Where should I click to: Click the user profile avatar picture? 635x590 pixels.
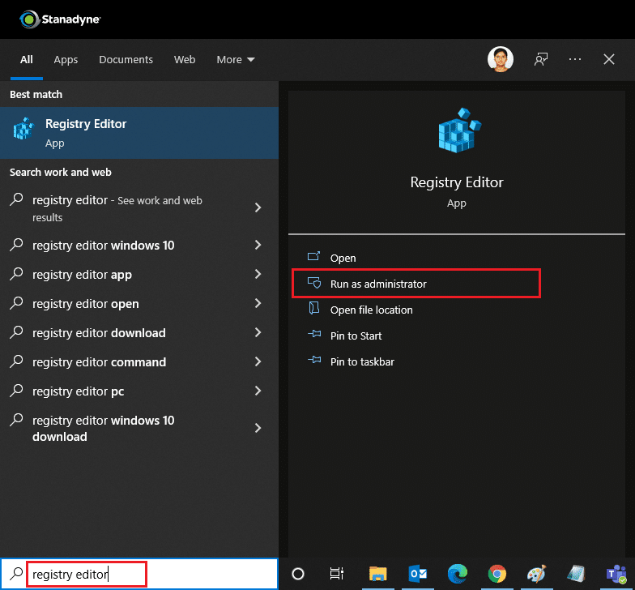[x=501, y=59]
